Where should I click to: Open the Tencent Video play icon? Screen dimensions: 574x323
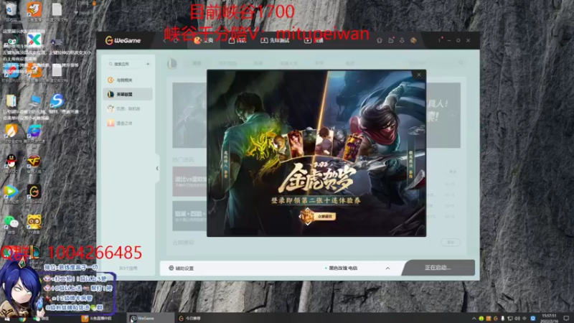click(11, 192)
